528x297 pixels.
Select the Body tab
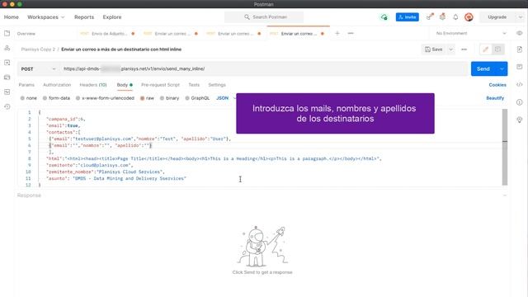pos(125,85)
